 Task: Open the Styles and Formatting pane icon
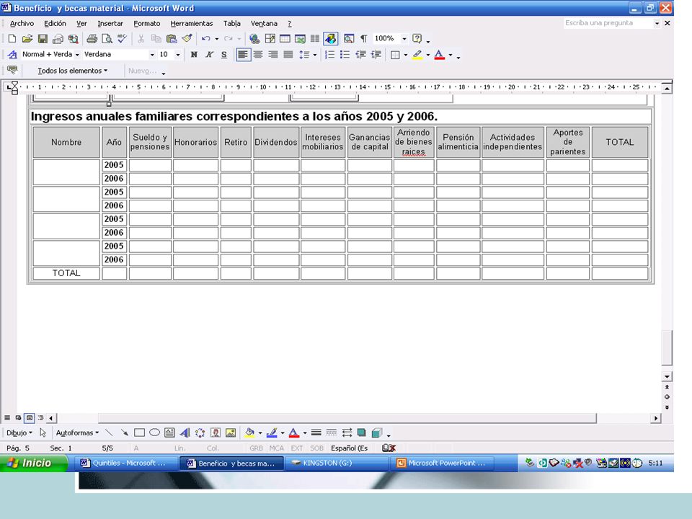pos(12,55)
